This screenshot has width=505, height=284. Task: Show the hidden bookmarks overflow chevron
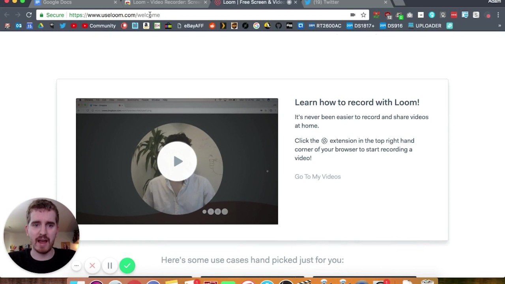click(499, 26)
